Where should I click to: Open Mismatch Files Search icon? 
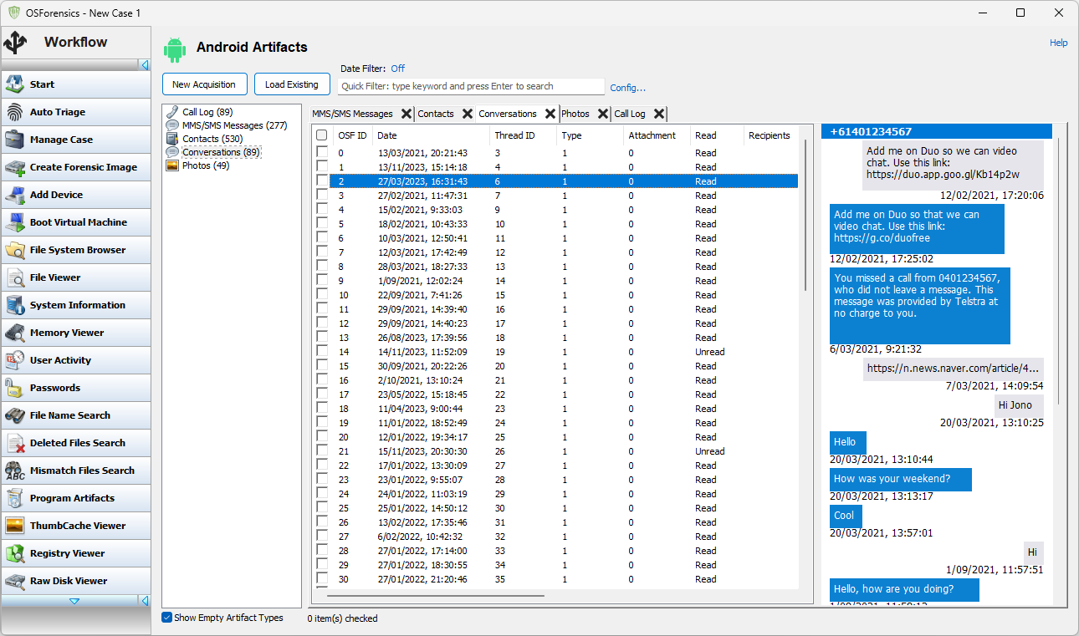[15, 471]
